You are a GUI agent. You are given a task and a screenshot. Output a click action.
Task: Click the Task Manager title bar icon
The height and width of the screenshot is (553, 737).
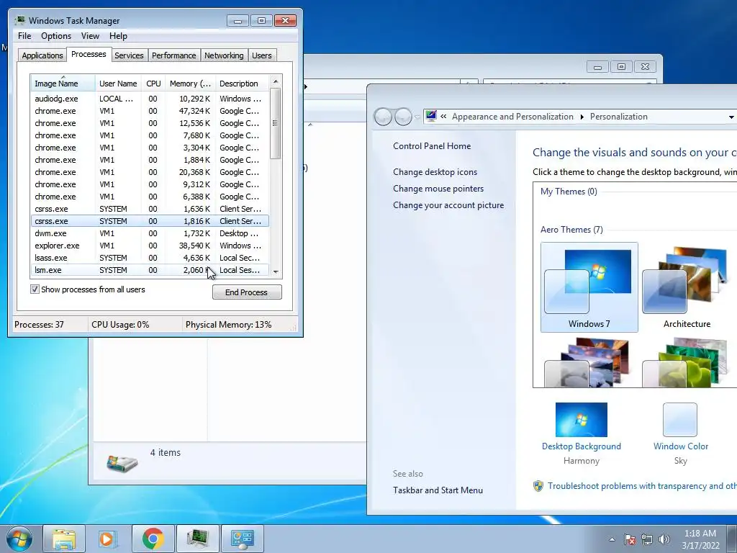pyautogui.click(x=19, y=20)
